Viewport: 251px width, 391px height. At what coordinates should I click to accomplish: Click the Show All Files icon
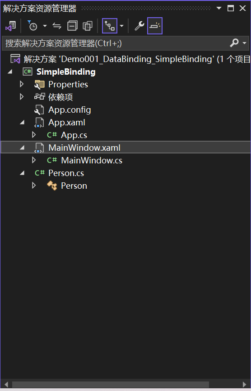[x=87, y=26]
